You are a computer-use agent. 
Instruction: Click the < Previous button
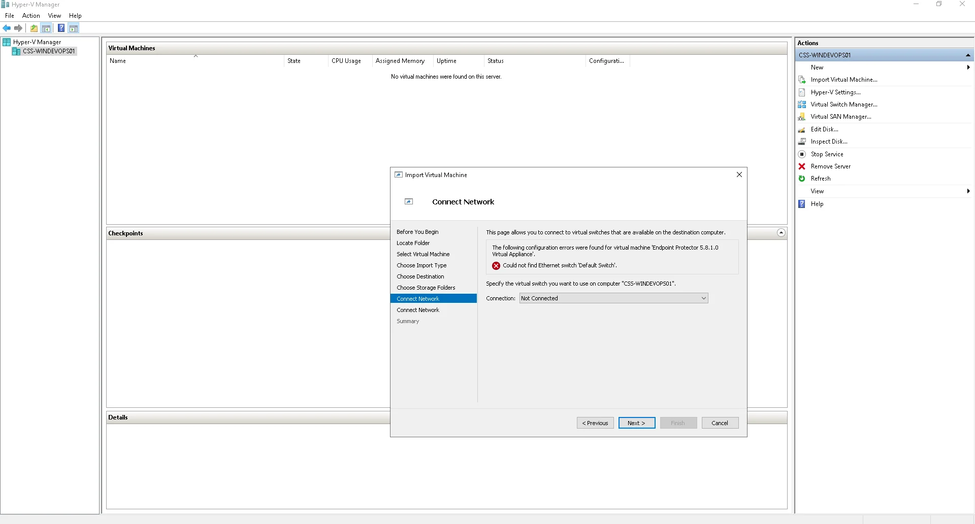point(595,423)
